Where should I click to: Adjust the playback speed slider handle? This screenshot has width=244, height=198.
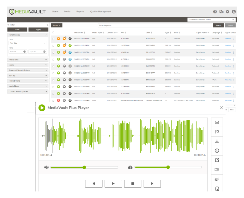(x=168, y=167)
